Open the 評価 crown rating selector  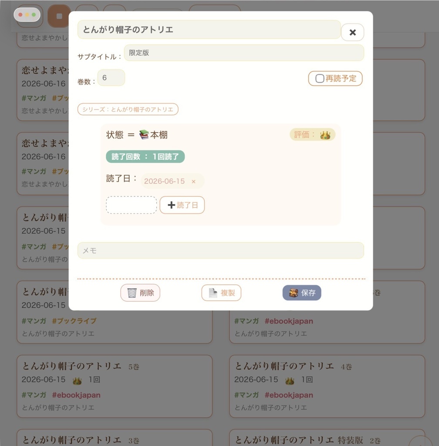(312, 135)
